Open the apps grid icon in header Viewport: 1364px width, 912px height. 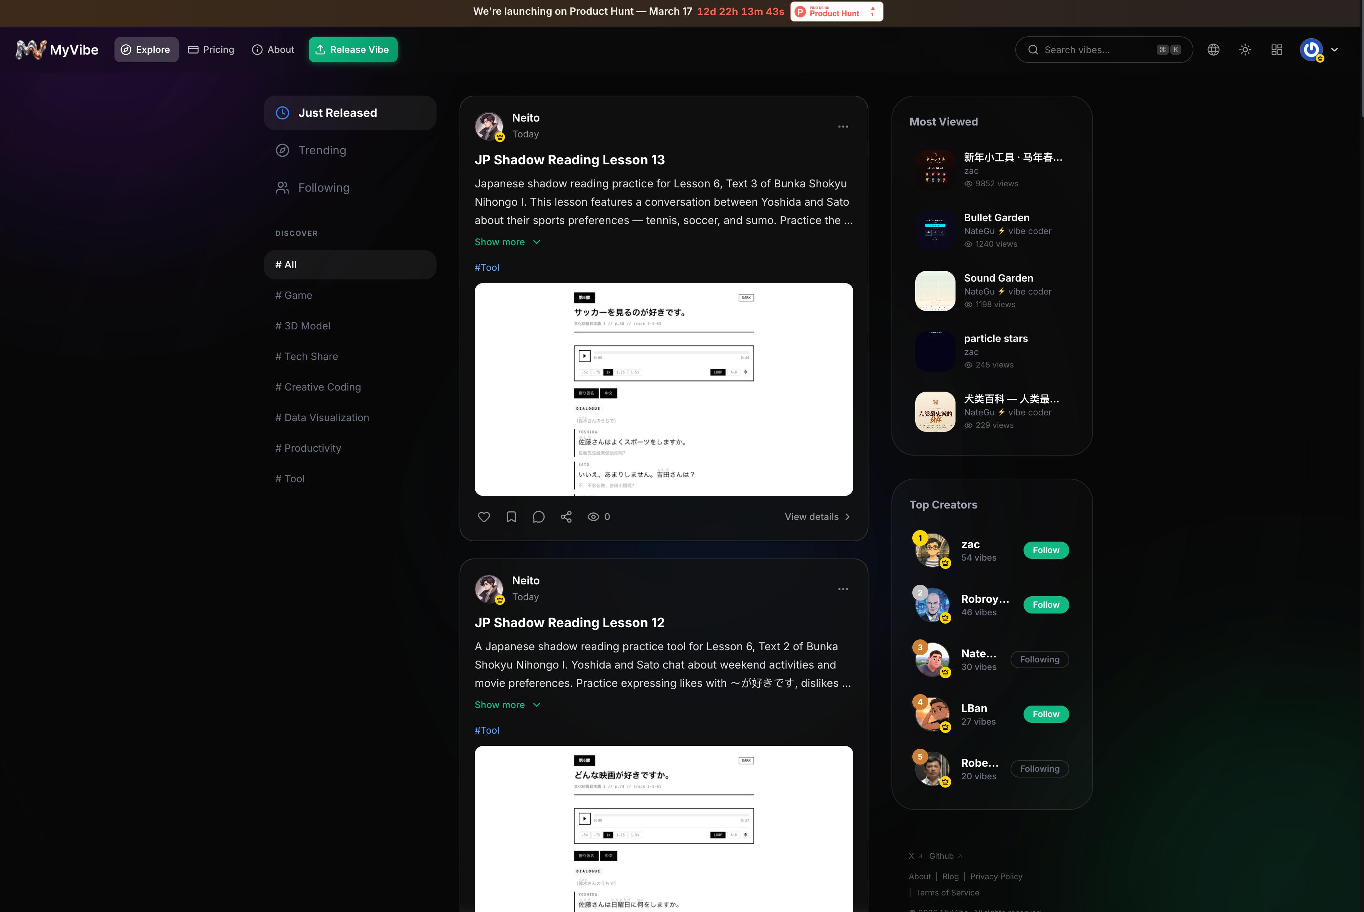pos(1277,50)
